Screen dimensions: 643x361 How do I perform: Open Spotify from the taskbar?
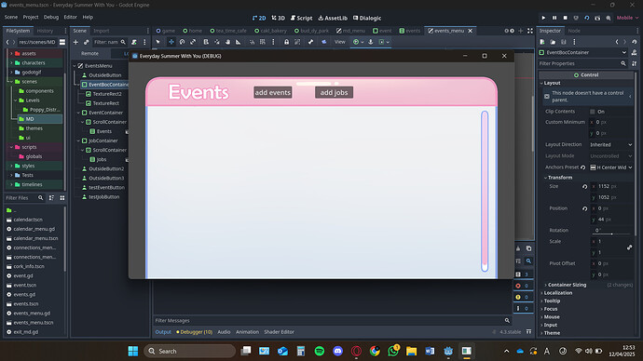320,351
